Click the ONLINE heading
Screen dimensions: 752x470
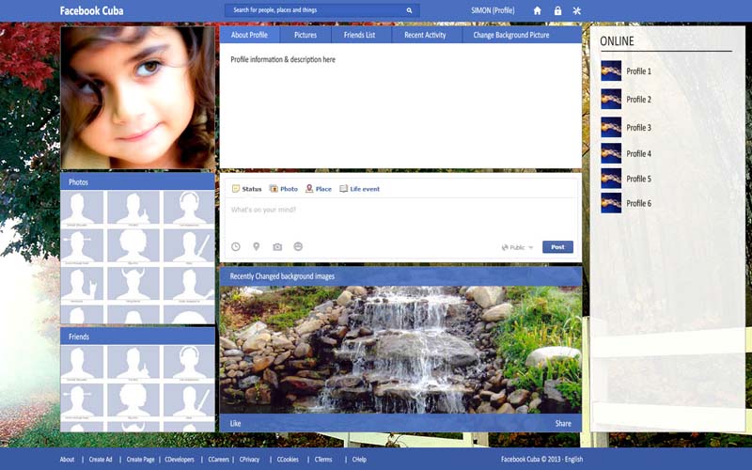pos(618,41)
